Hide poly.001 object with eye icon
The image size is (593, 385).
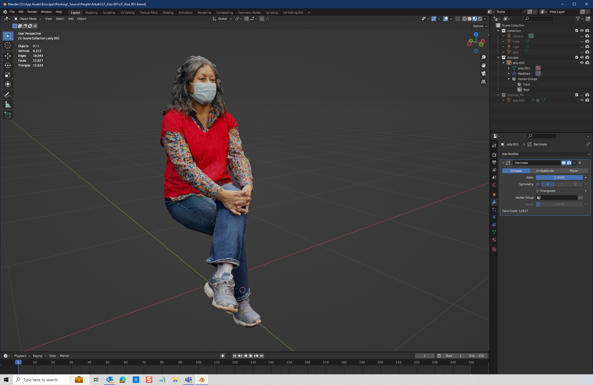(582, 63)
